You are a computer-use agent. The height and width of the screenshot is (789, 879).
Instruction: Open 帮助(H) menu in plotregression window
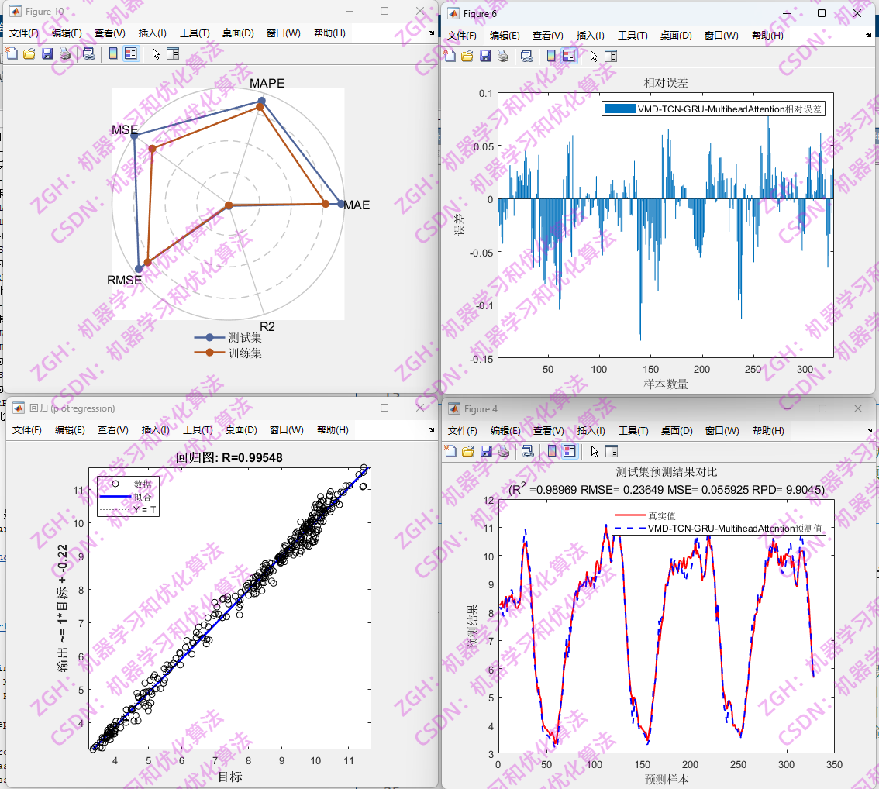coord(333,430)
